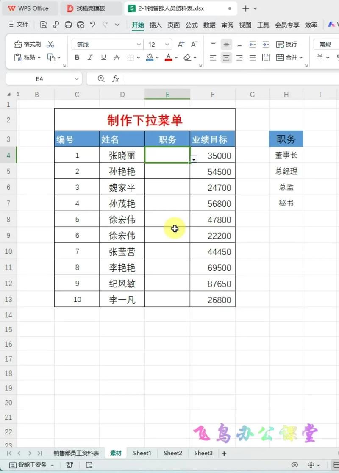Click the Redo arrow icon
This screenshot has width=339, height=473.
coord(105,25)
